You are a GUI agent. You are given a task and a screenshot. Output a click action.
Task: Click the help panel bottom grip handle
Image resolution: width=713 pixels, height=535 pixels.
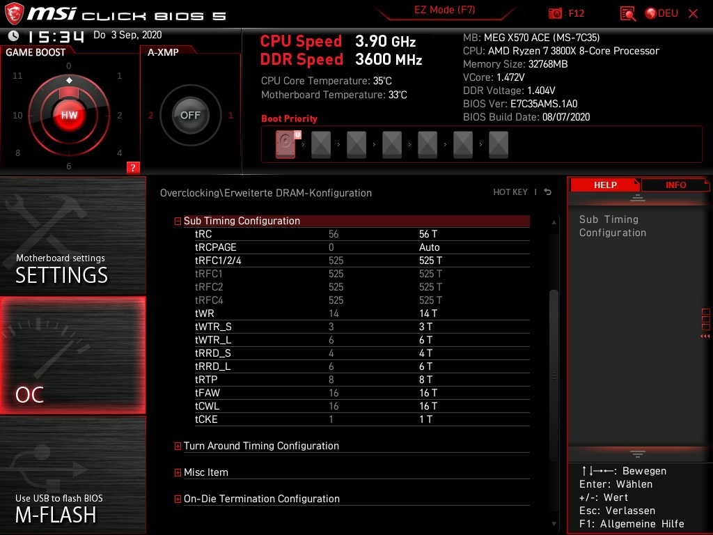tap(638, 454)
